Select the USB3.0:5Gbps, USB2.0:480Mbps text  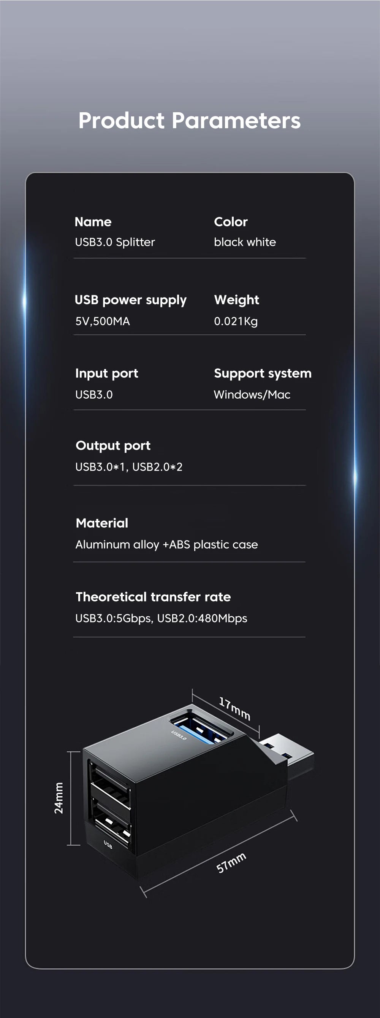tap(161, 618)
